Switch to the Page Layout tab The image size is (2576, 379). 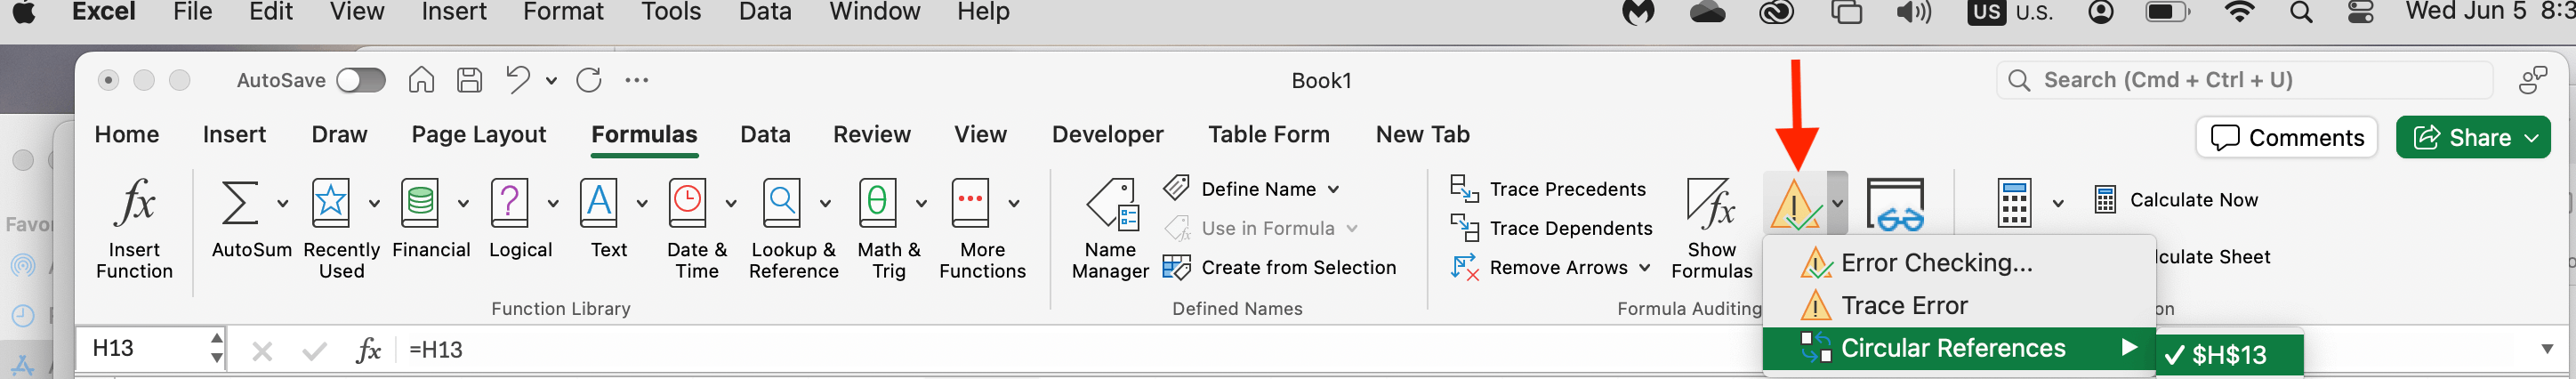pyautogui.click(x=478, y=135)
